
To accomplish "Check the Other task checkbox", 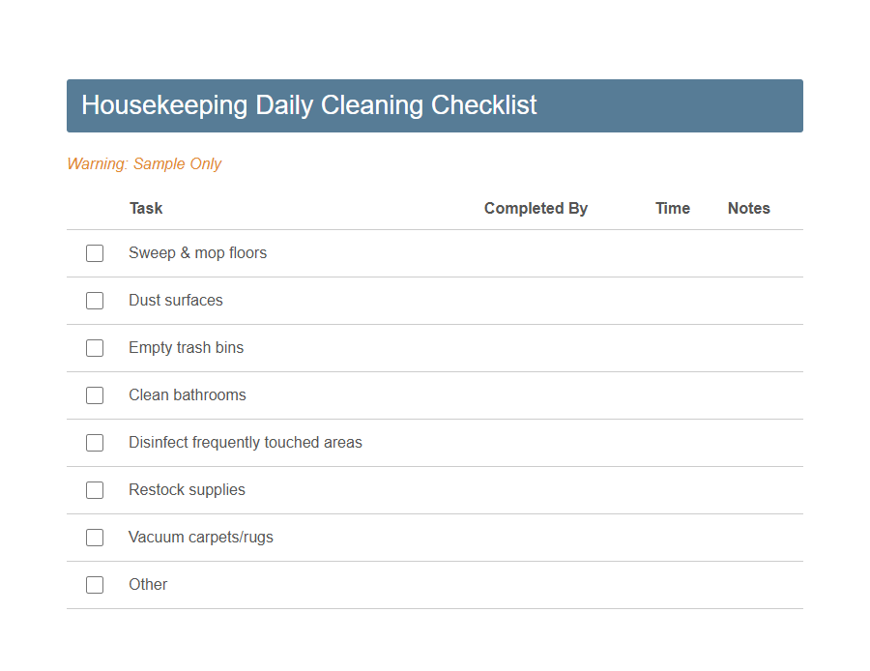I will click(94, 584).
